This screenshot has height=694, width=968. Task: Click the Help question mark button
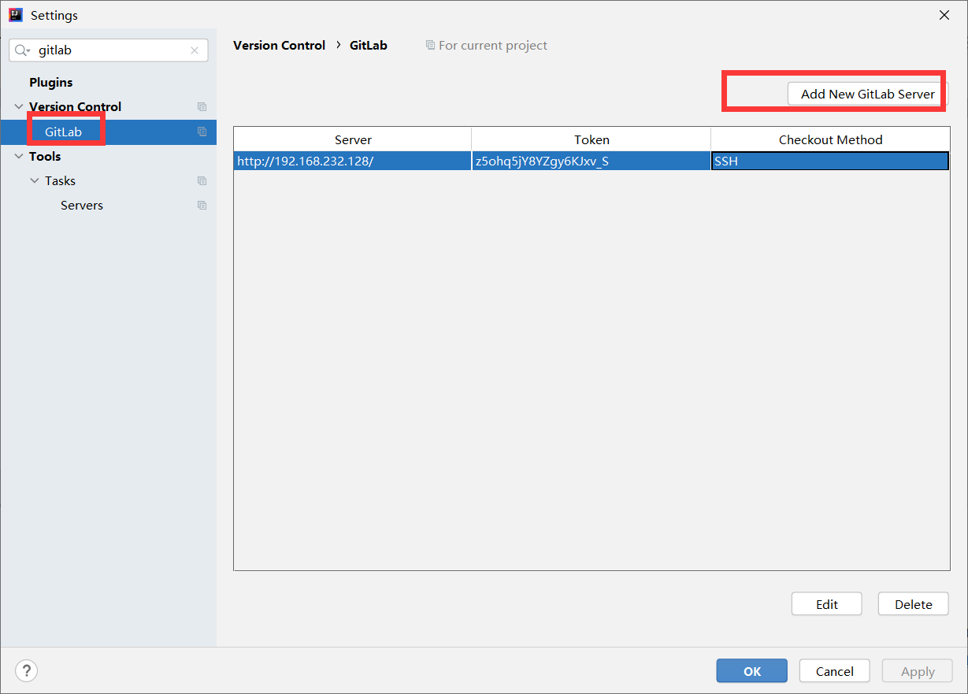[26, 670]
